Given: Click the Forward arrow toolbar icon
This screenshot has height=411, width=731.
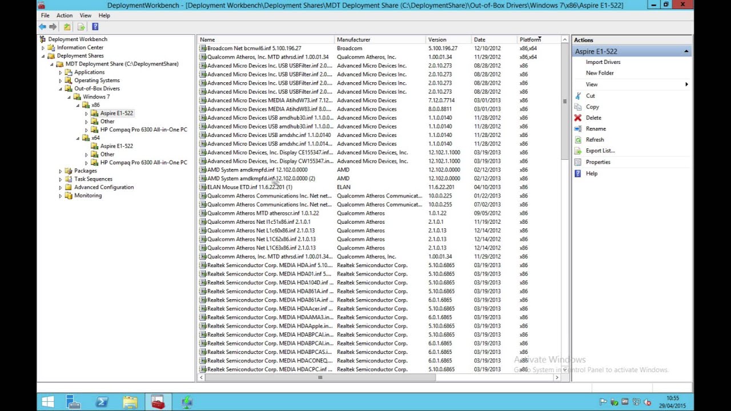Looking at the screenshot, I should [x=53, y=27].
